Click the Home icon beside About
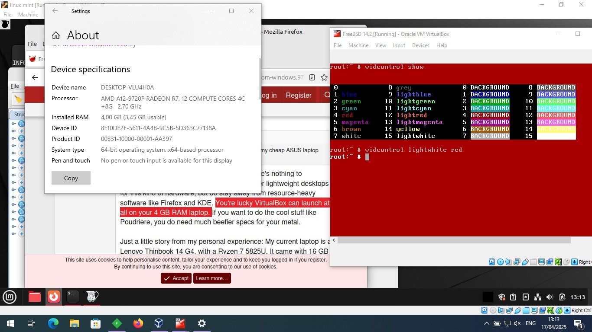This screenshot has height=332, width=592. [55, 35]
